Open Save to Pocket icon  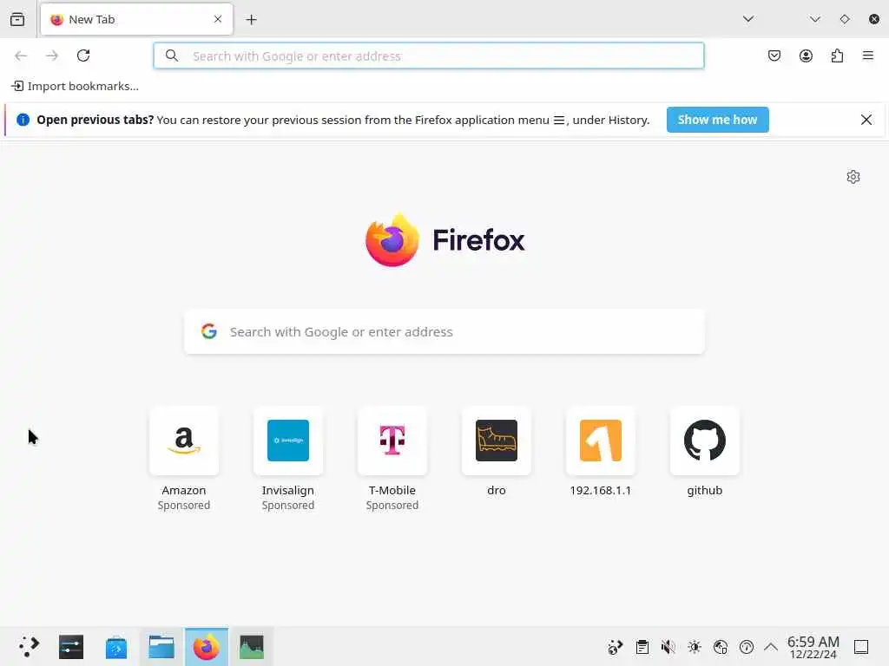pyautogui.click(x=774, y=55)
